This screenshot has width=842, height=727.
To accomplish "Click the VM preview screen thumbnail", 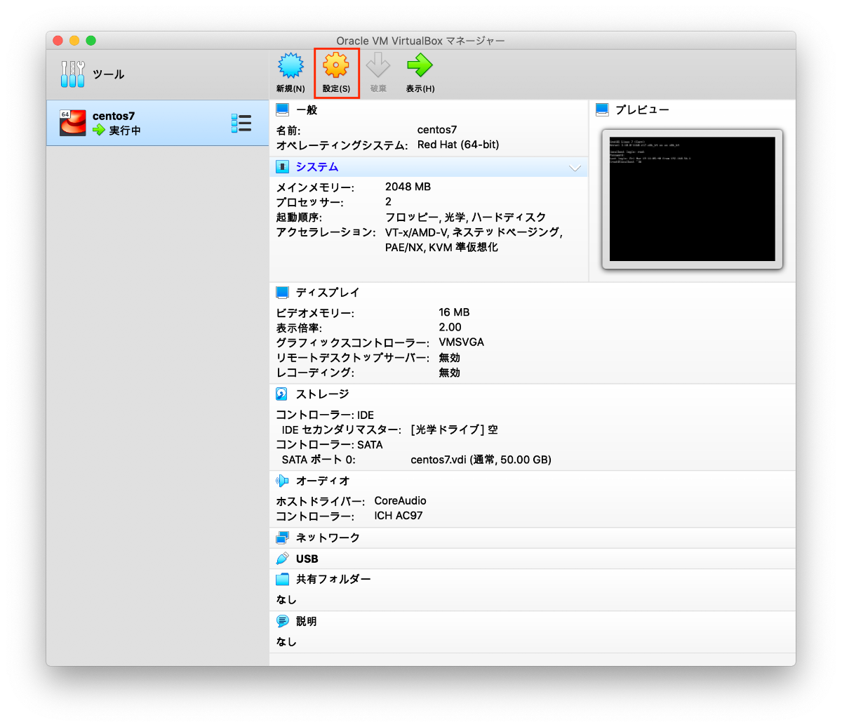I will [692, 199].
